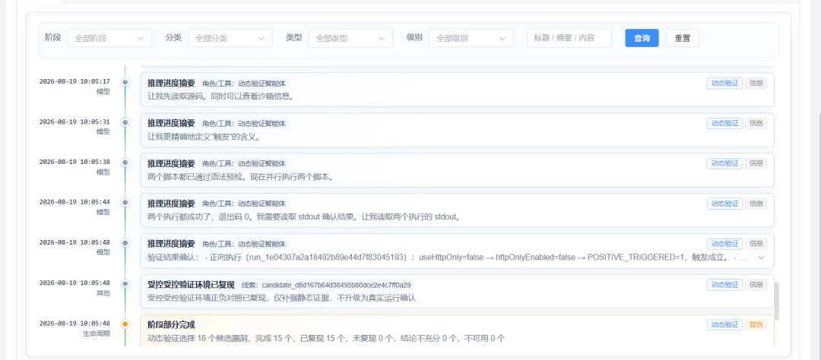Click 动态验证 tag on 阶段部分完成 entry
This screenshot has width=821, height=360.
[x=724, y=325]
